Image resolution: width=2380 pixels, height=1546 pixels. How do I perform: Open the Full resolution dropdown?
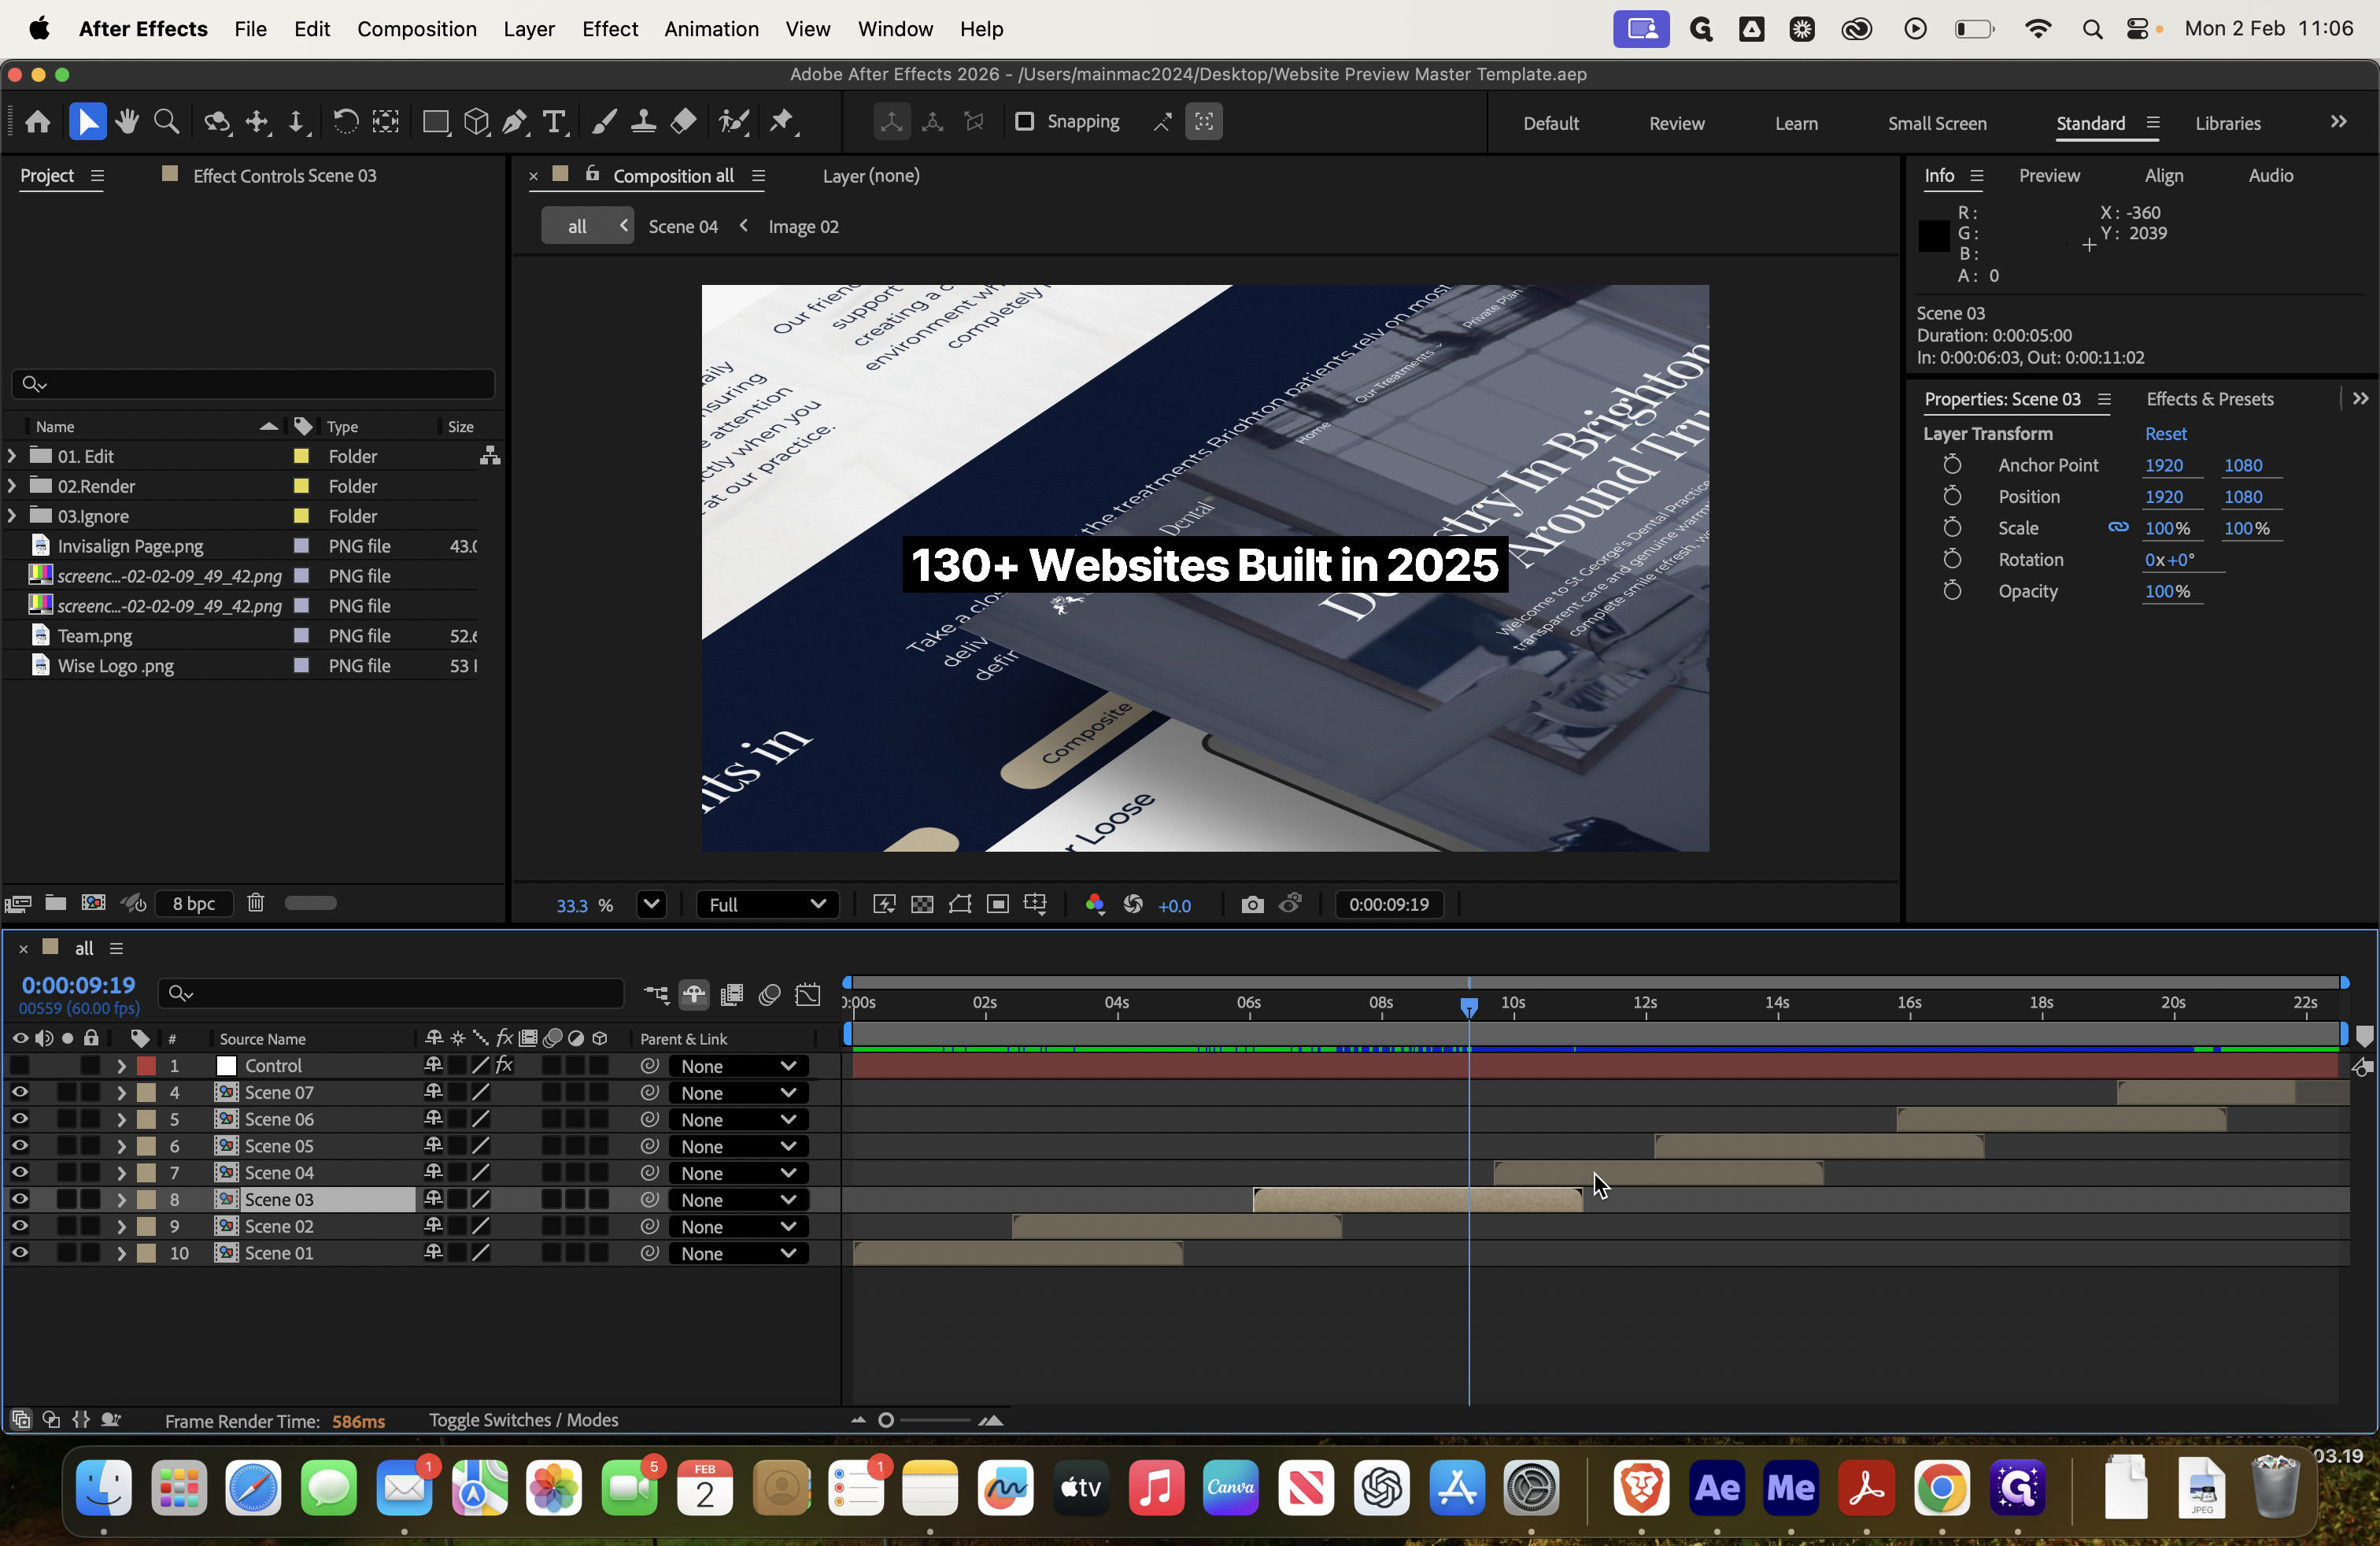tap(766, 904)
